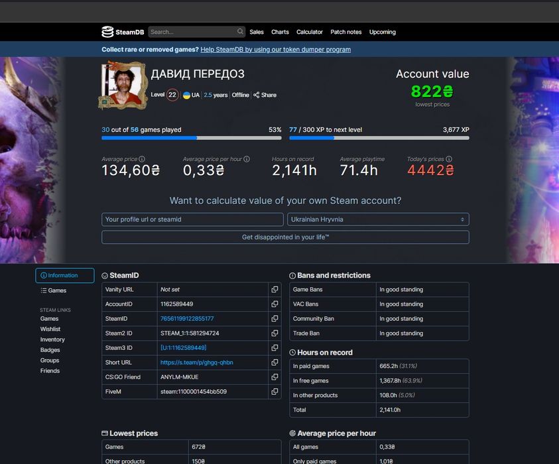Click the XP to next level progress bar
The image size is (559, 464).
[379, 138]
